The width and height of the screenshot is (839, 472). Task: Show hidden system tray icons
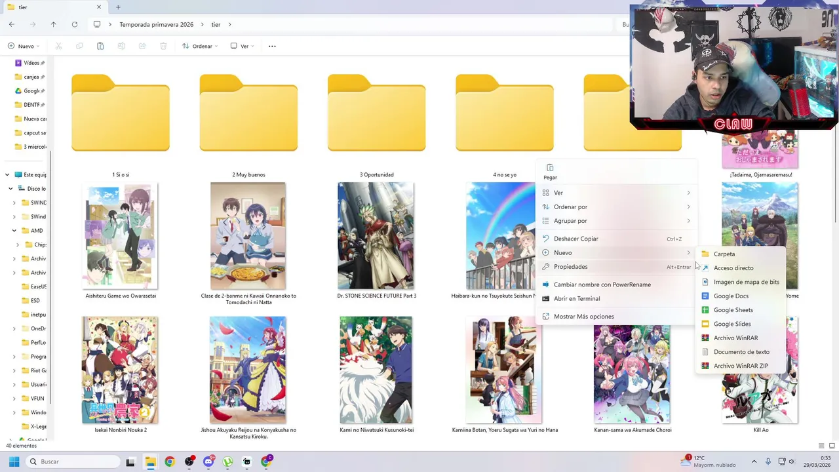click(x=754, y=462)
